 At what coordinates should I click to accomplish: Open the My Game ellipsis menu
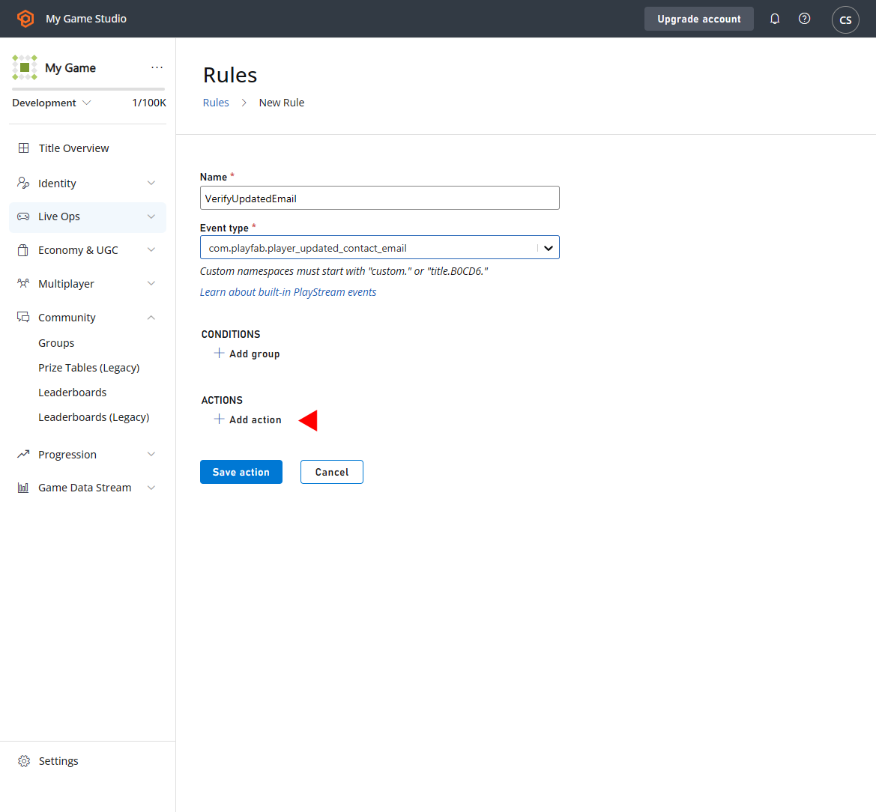157,67
